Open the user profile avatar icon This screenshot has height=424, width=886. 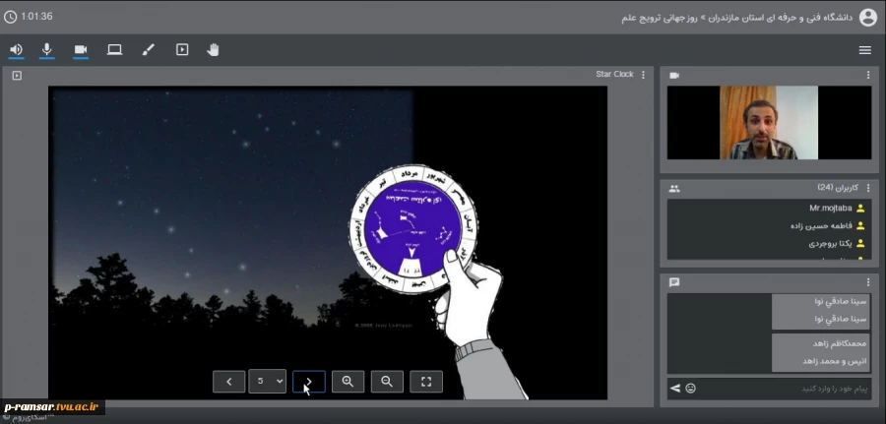[x=868, y=17]
